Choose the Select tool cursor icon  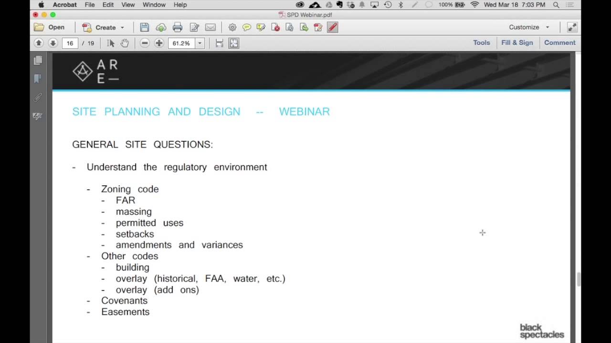(111, 43)
